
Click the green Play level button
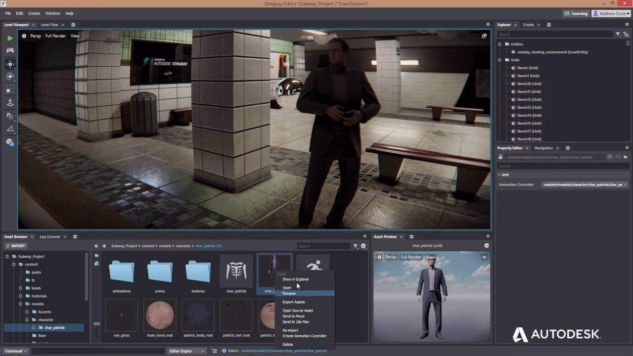pos(10,38)
